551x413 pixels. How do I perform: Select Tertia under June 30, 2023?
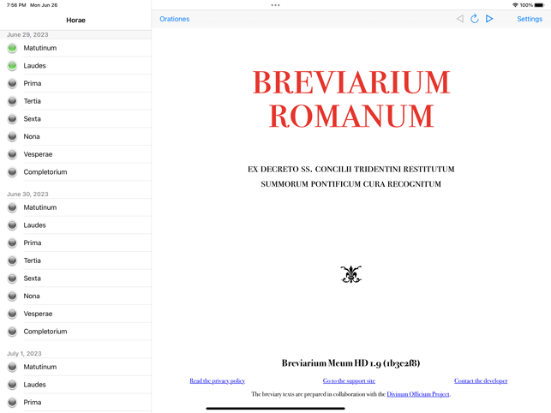(x=75, y=260)
